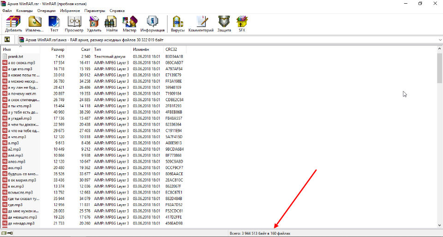
Task: Open the Избранное menu
Action: [x=70, y=11]
